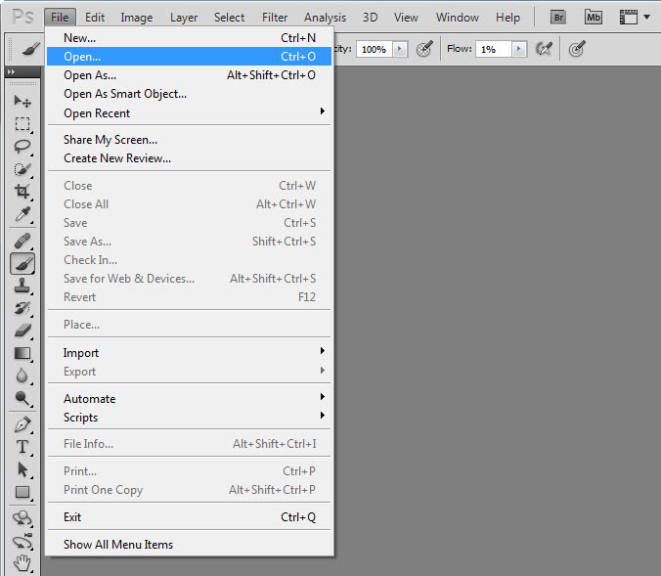Choose New... from the File menu
Viewport: 661px width, 576px height.
[189, 38]
